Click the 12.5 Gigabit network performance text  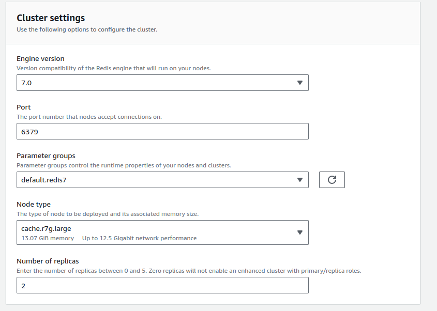(139, 238)
